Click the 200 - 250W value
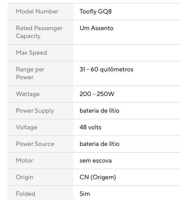Image resolution: width=188 pixels, height=200 pixels. [97, 94]
